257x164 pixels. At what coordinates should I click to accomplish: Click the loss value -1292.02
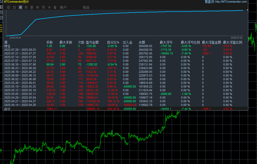pyautogui.click(x=92, y=64)
